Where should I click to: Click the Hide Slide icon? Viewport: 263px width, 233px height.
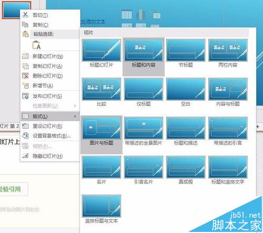(x=25, y=156)
